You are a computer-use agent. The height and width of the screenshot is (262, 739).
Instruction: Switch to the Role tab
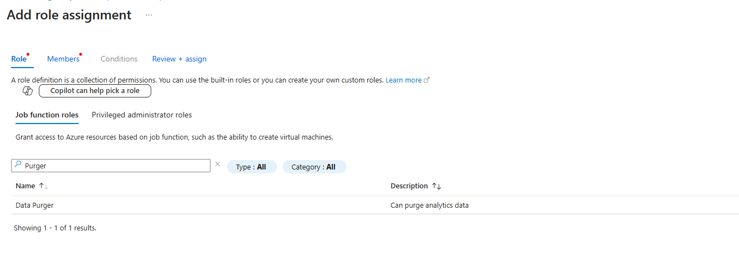(19, 59)
